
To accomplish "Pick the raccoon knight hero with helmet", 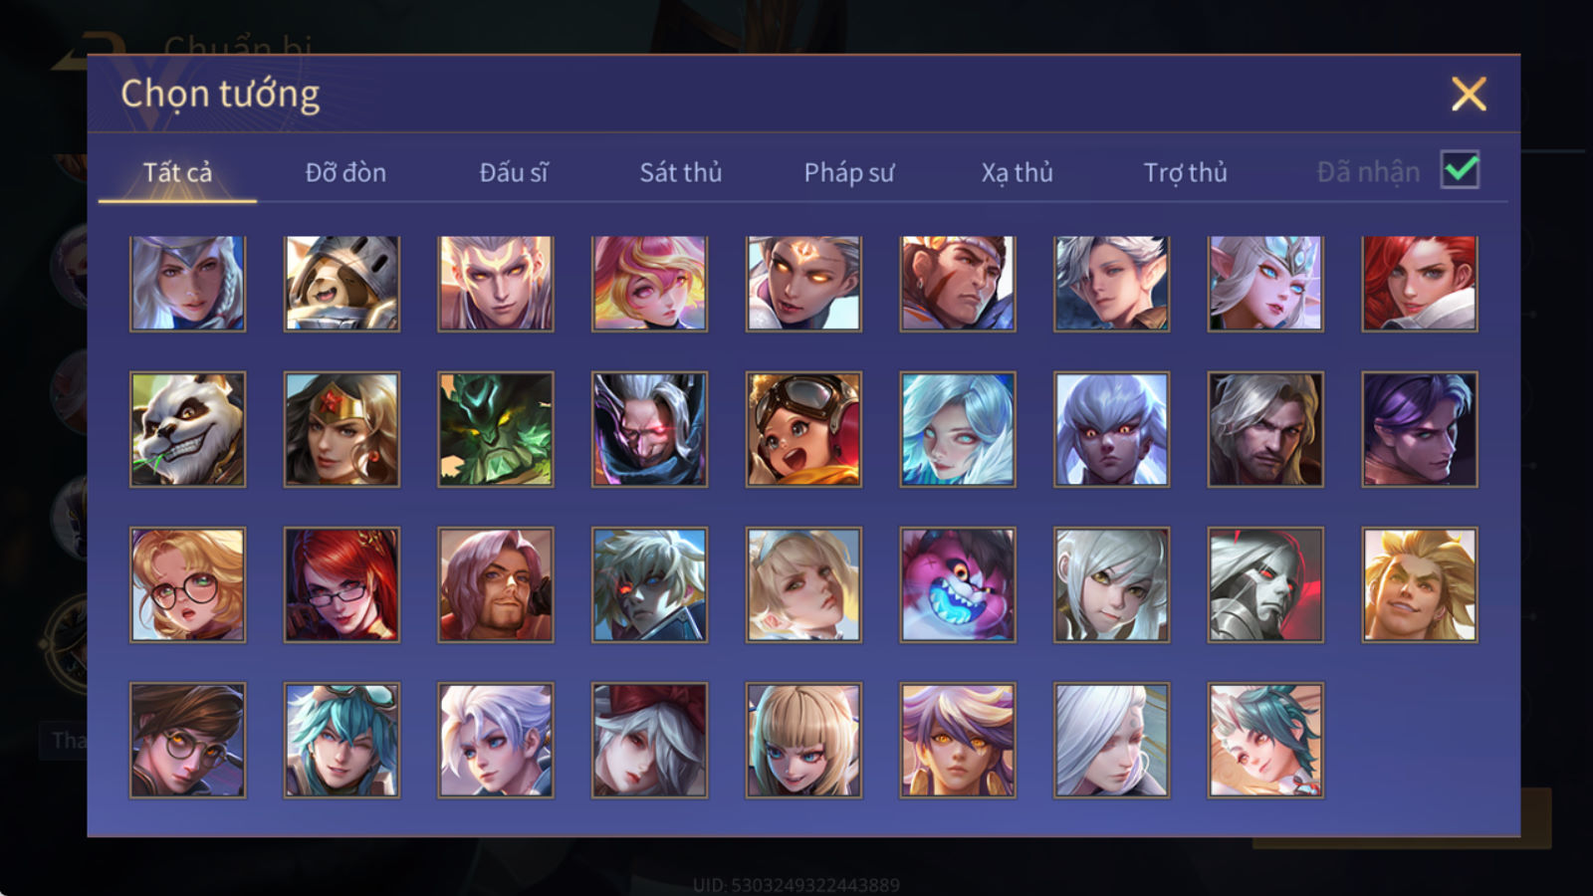I will tap(341, 284).
